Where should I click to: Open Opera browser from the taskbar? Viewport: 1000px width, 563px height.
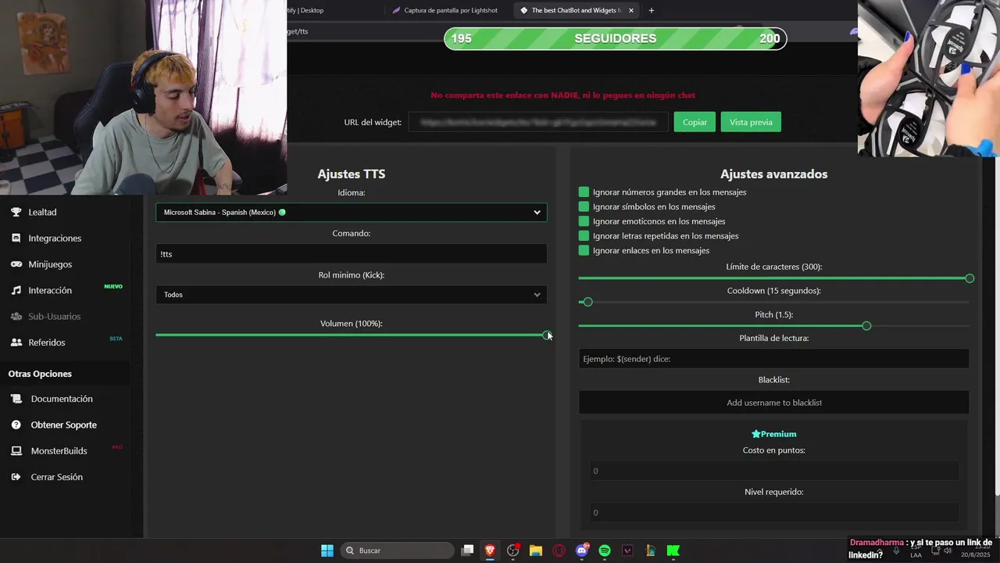pyautogui.click(x=559, y=550)
